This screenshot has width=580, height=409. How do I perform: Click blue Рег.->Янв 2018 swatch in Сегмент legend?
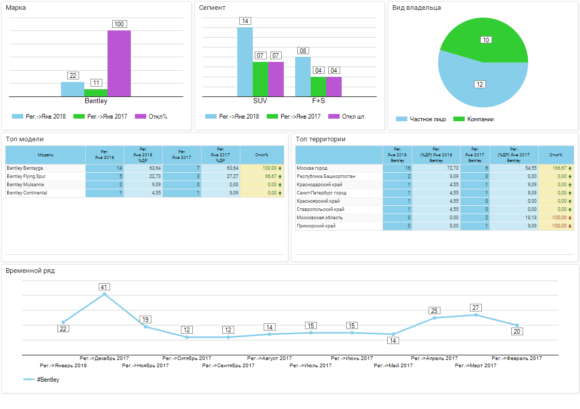pos(211,116)
